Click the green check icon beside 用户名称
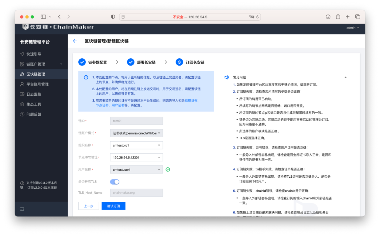The width and height of the screenshot is (380, 236). coord(168,169)
